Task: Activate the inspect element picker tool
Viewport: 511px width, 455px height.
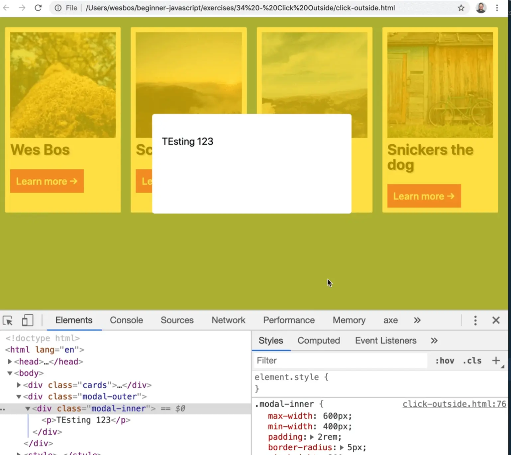Action: 8,320
